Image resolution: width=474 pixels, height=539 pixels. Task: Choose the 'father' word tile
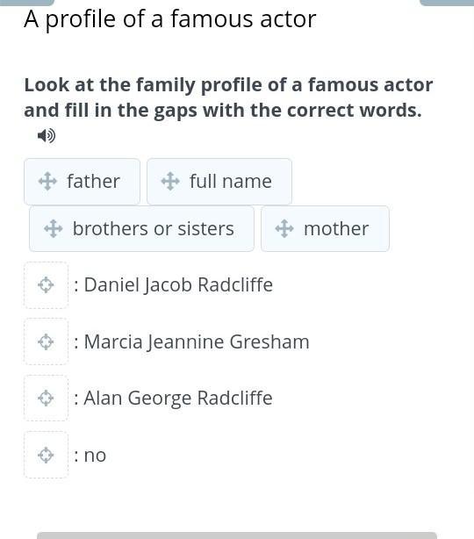coord(83,182)
